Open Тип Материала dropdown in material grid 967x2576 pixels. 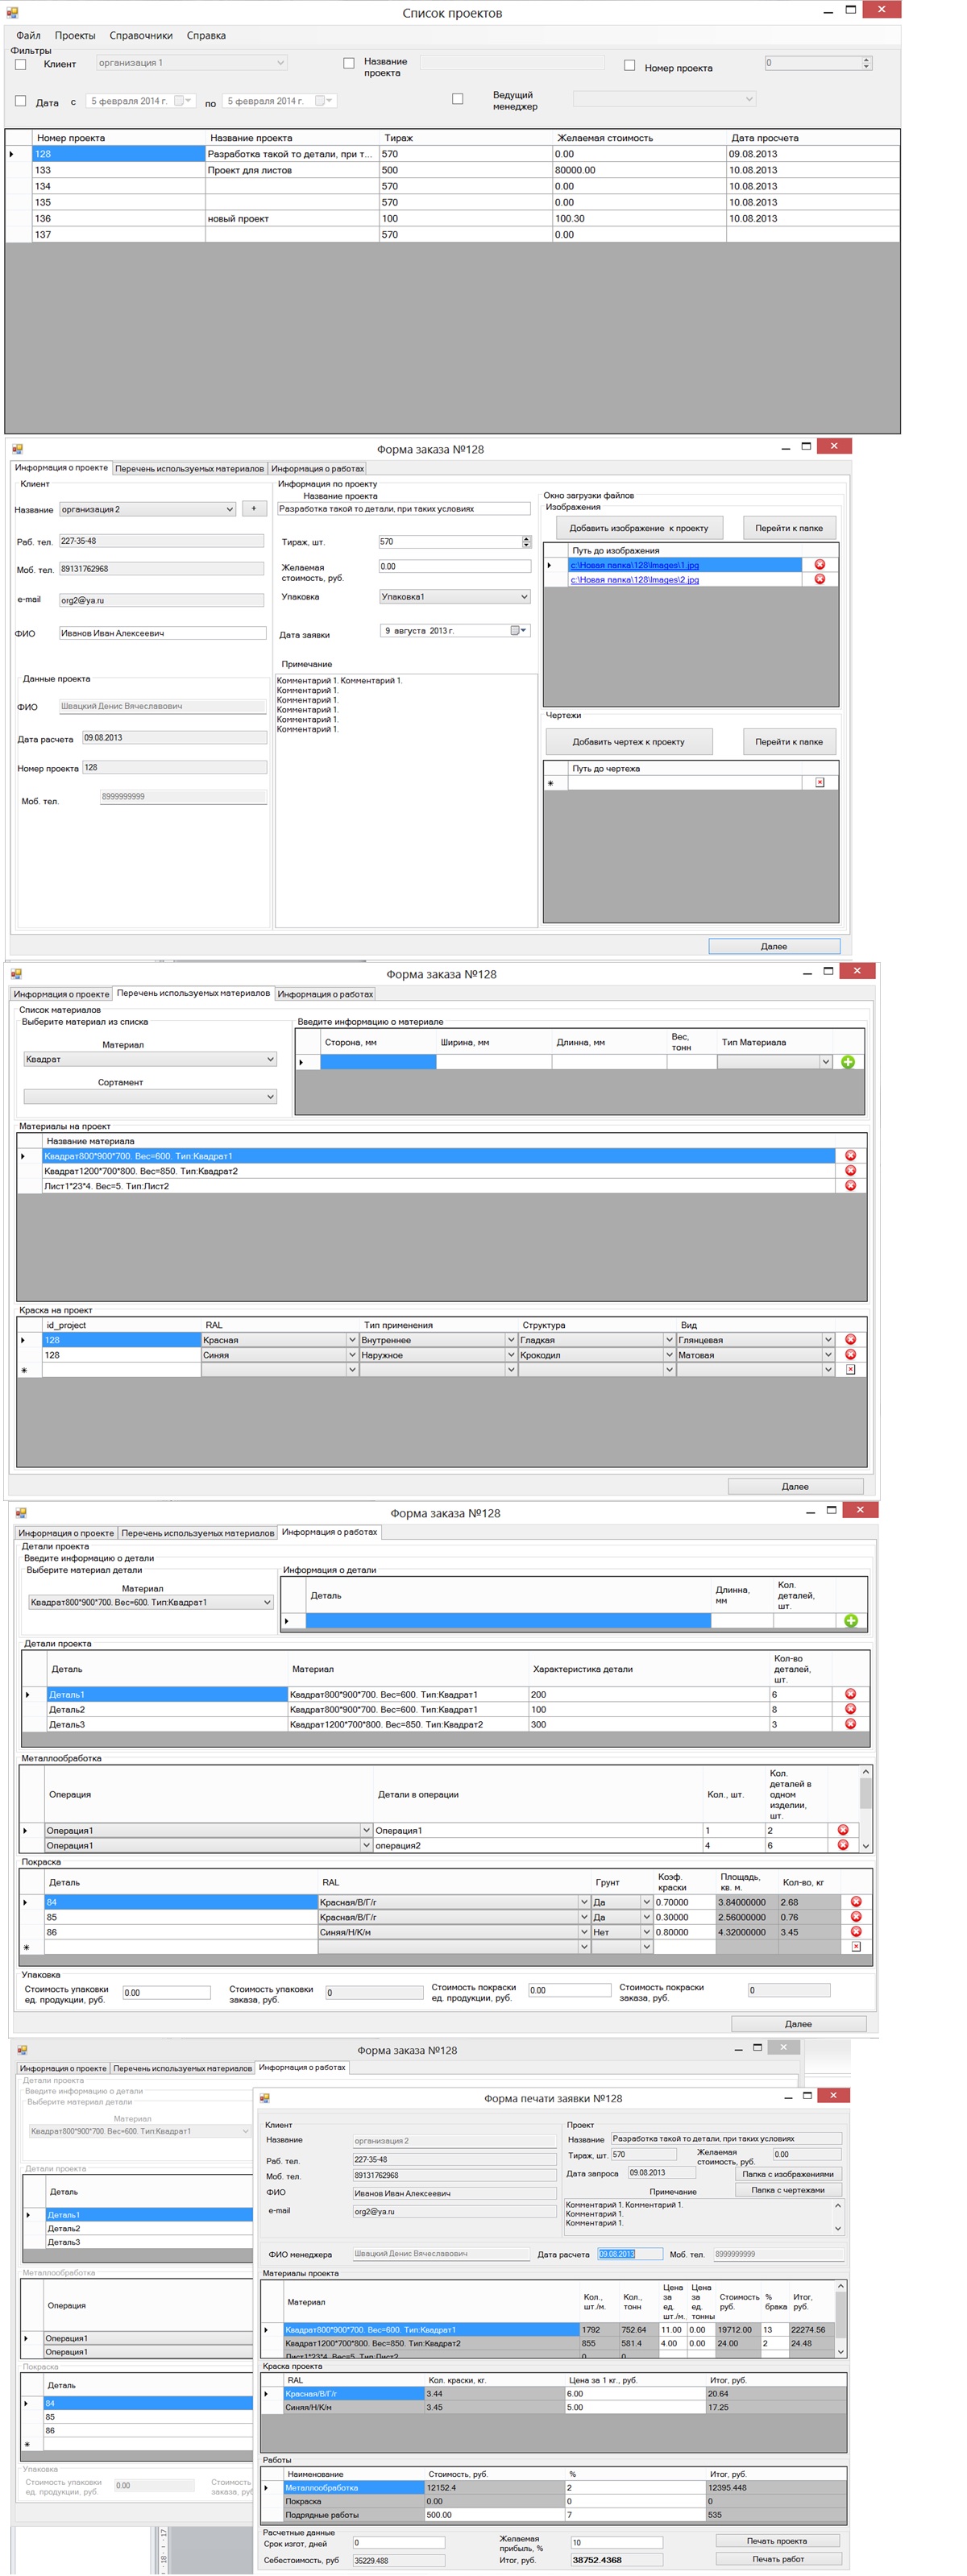pyautogui.click(x=825, y=1062)
